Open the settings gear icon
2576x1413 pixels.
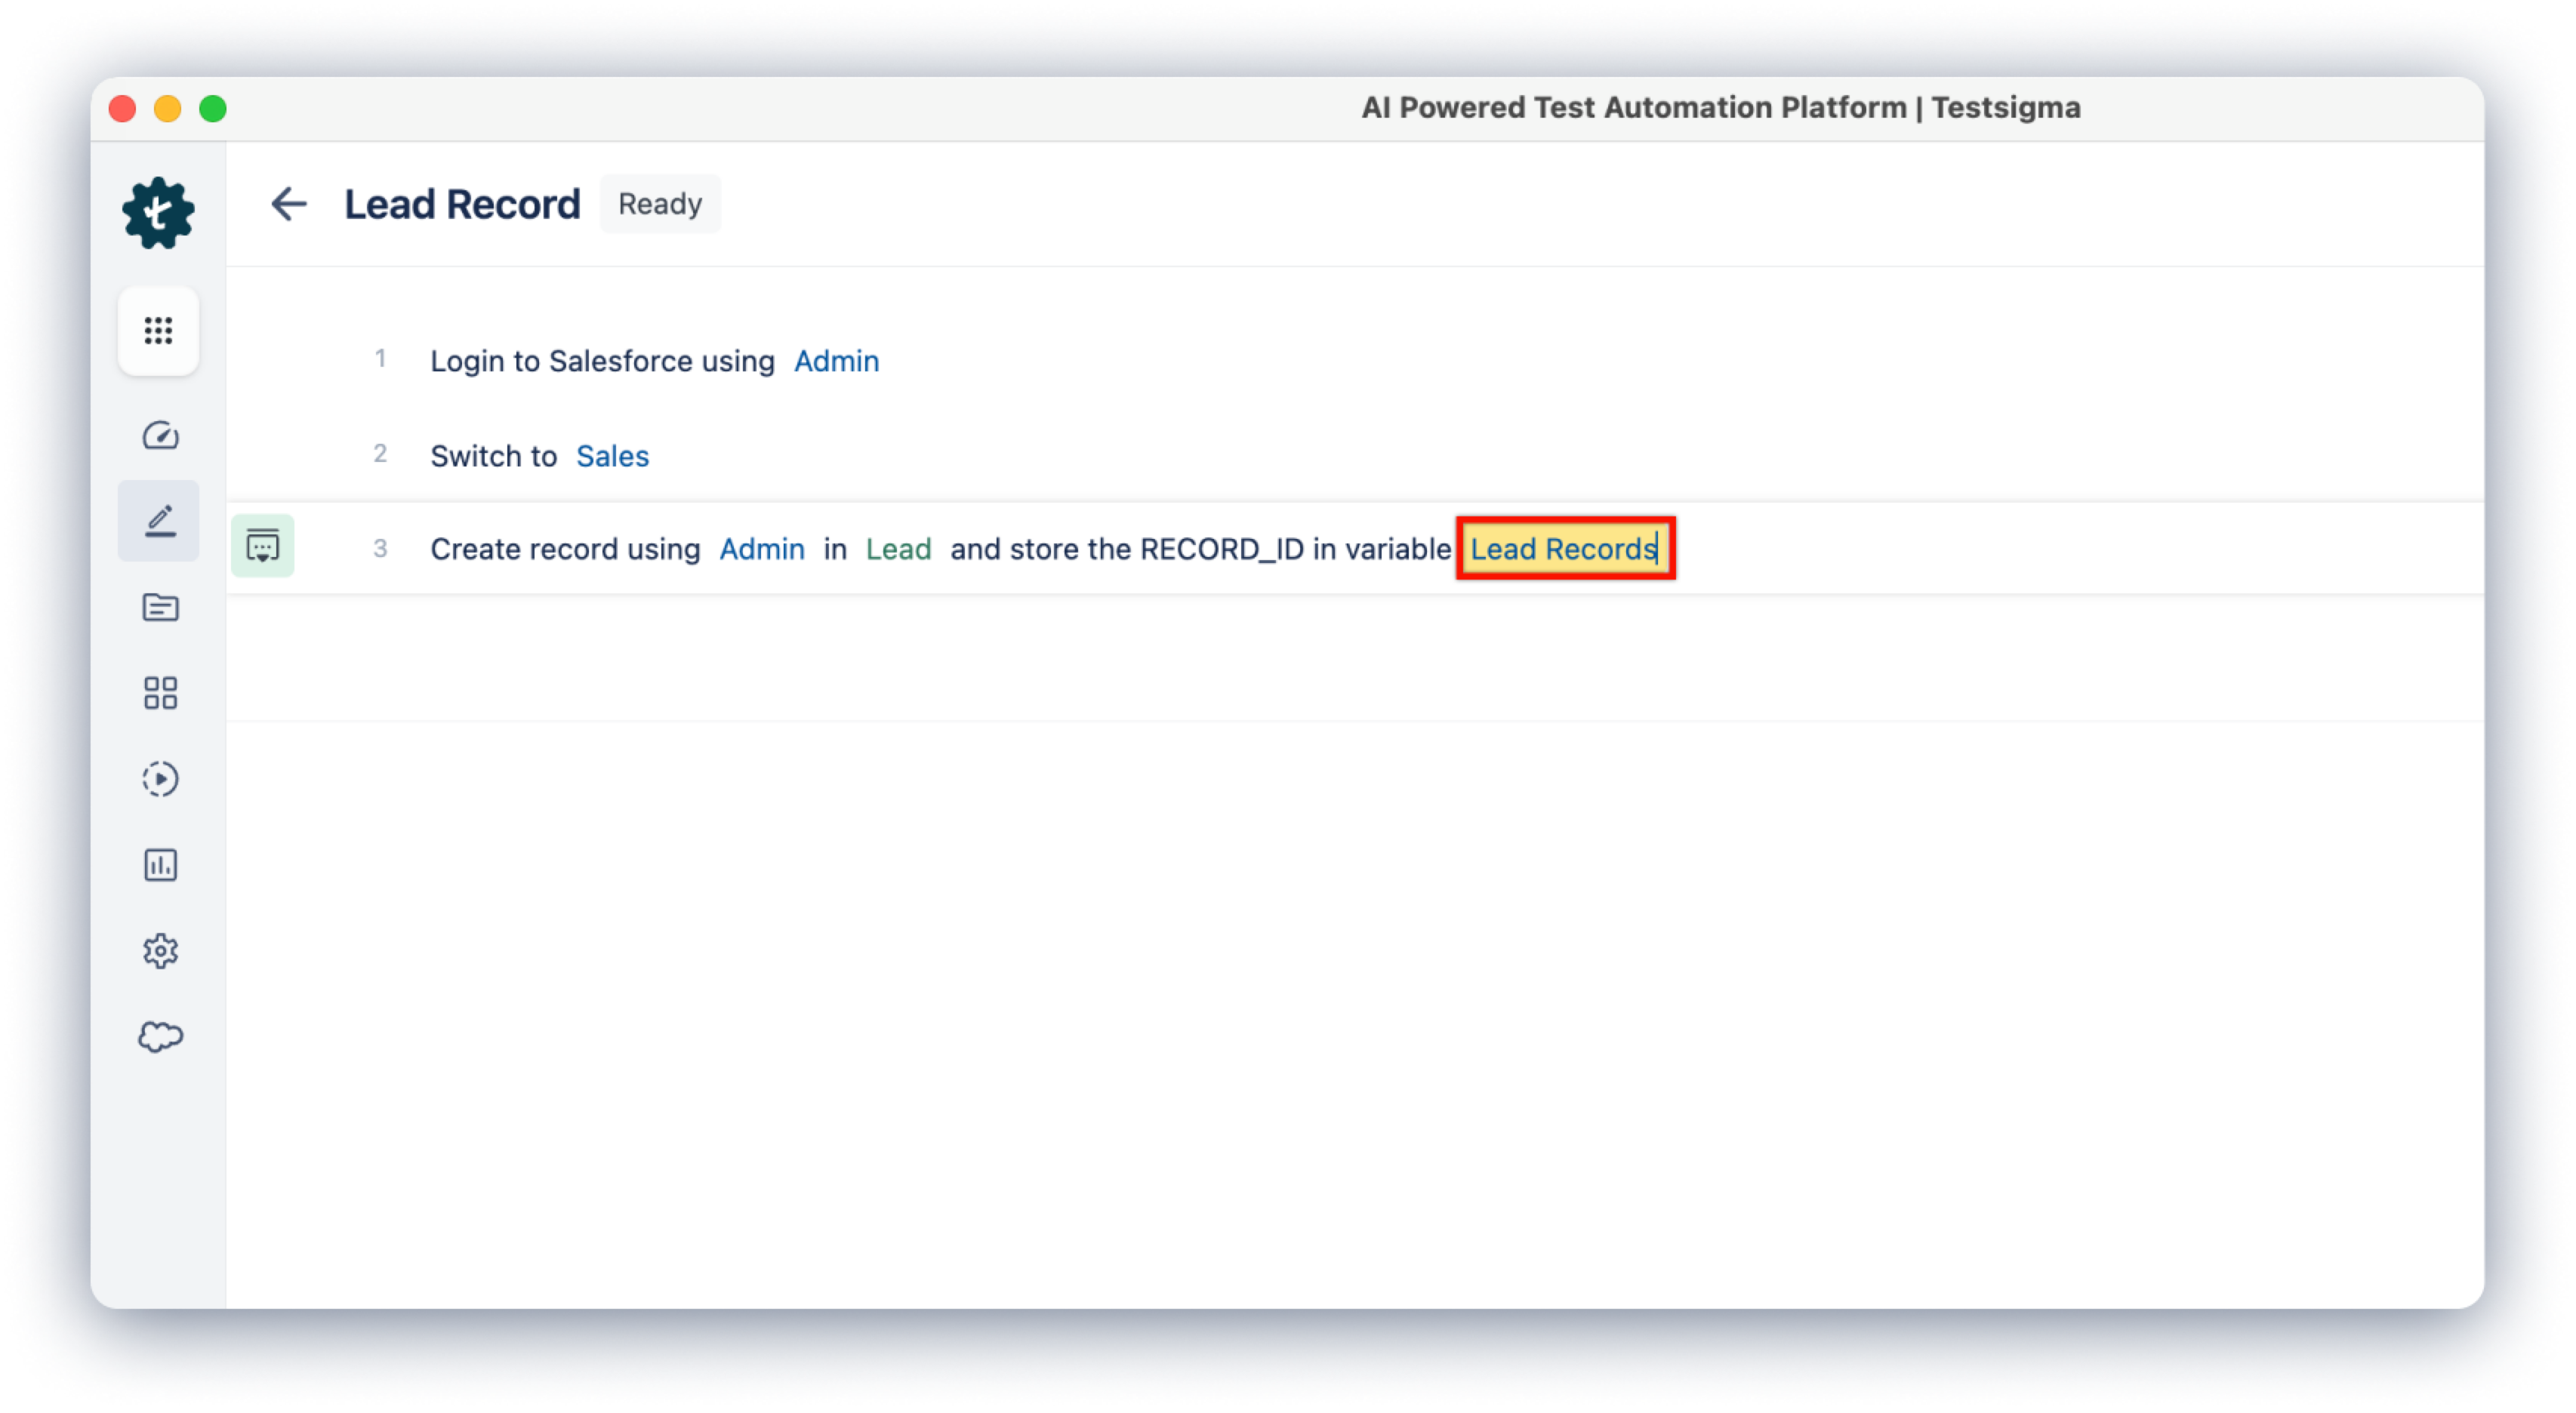tap(160, 951)
